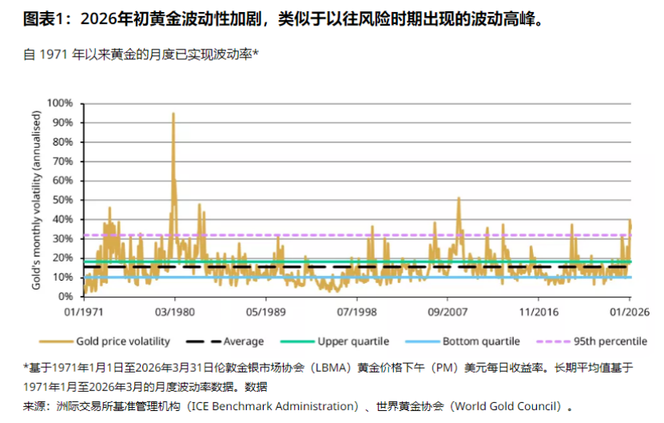Click the purple dashed percentile swatch
The image size is (664, 423).
[x=553, y=341]
